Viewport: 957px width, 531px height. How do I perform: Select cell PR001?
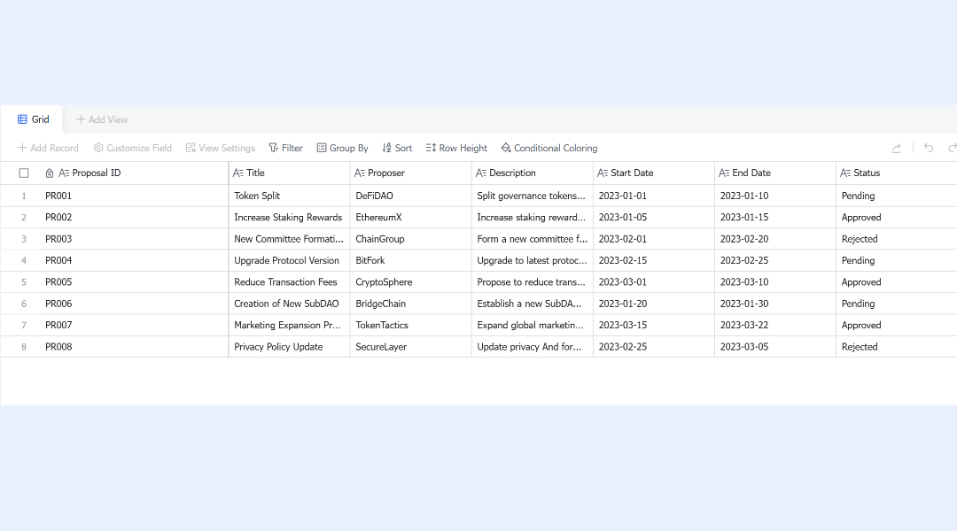point(134,196)
